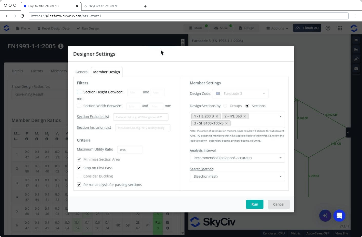Open the chat support bubble icon
This screenshot has height=237, width=362.
point(339,216)
